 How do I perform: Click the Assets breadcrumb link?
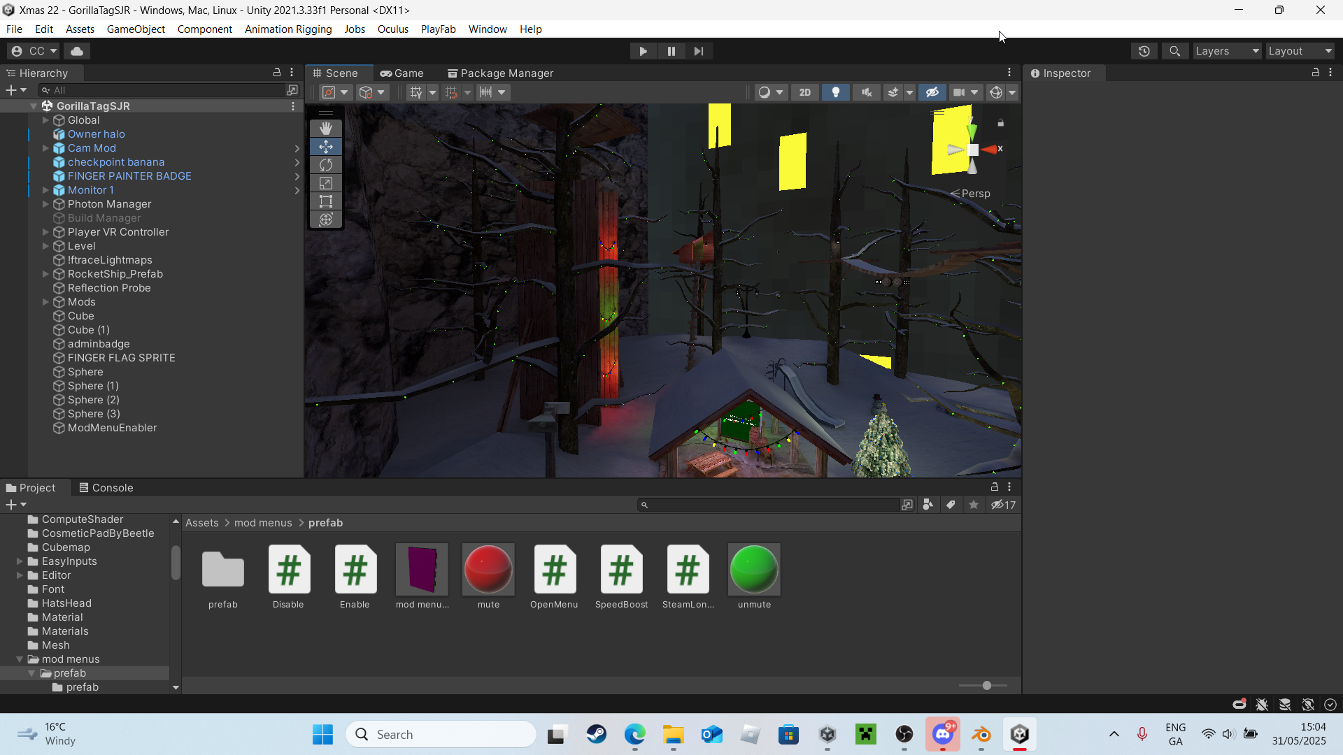[x=201, y=523]
